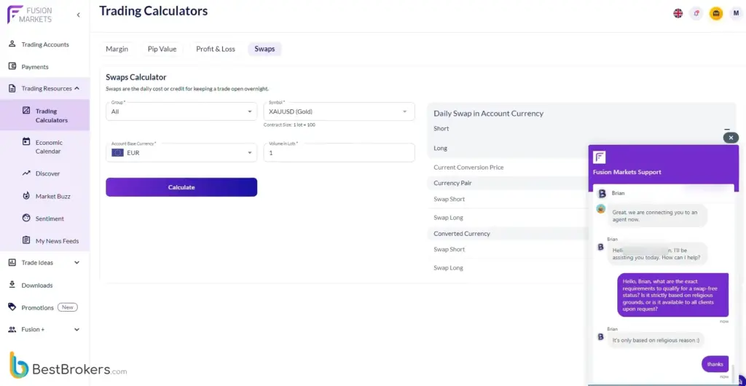Click the 'Great, we are connecting you' chat message
This screenshot has width=746, height=386.
(x=657, y=216)
